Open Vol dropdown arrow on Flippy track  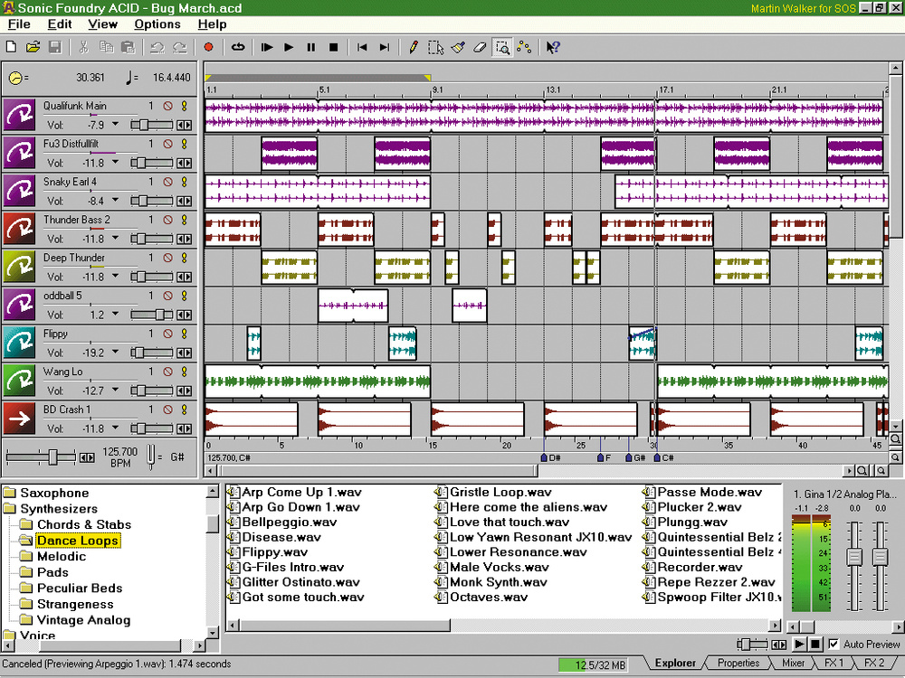[116, 353]
